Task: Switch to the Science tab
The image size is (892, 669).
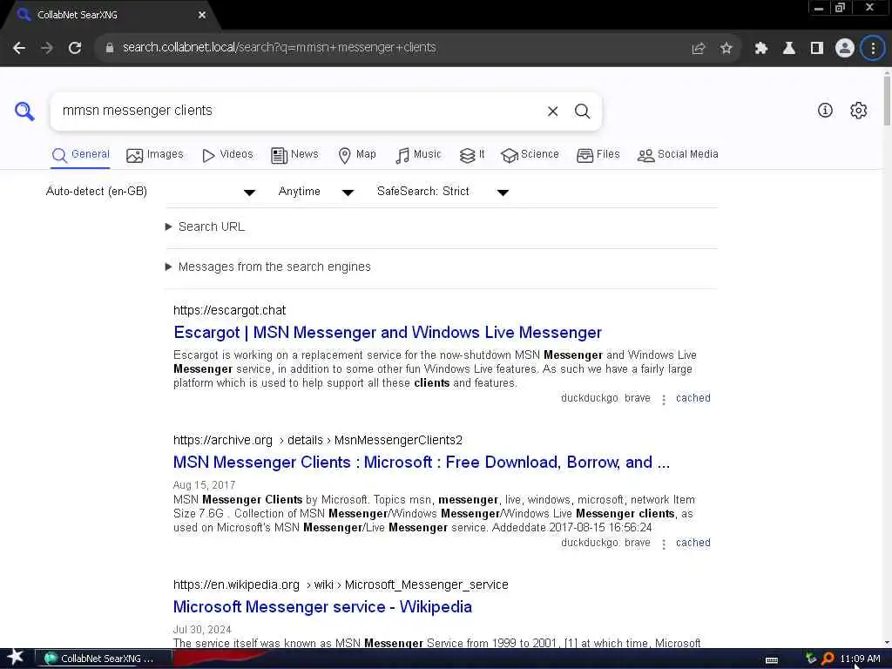Action: pyautogui.click(x=530, y=155)
